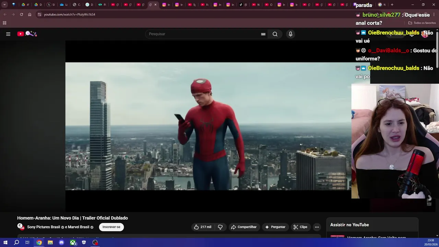Viewport: 439px width, 247px height.
Task: Open File Explorer from taskbar
Action: coord(50,243)
